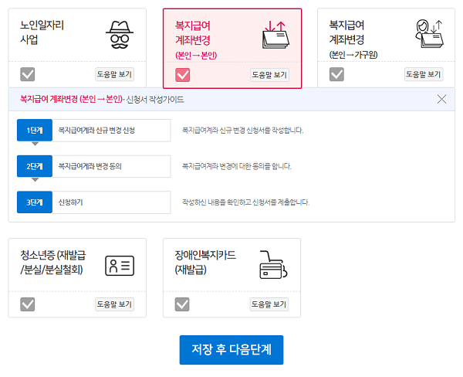Click the person-with-documents household member icon
Viewport: 463px width, 377px height.
429,33
